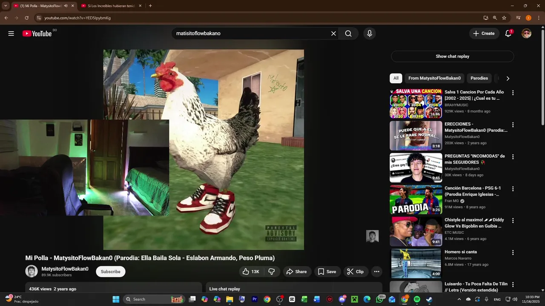Open a new browser tab
This screenshot has width=545, height=306.
click(x=150, y=6)
